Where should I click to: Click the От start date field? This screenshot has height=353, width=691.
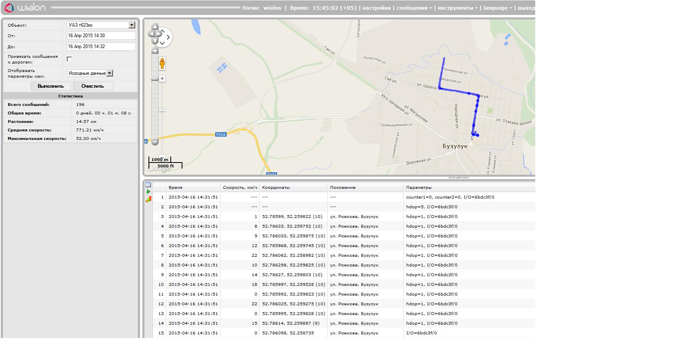[101, 36]
